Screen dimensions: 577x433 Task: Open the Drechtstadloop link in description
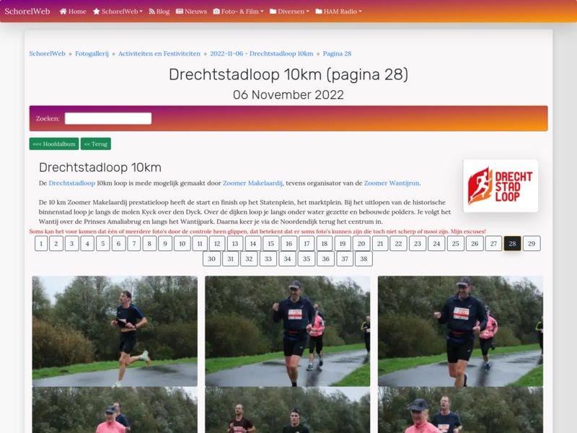point(71,183)
